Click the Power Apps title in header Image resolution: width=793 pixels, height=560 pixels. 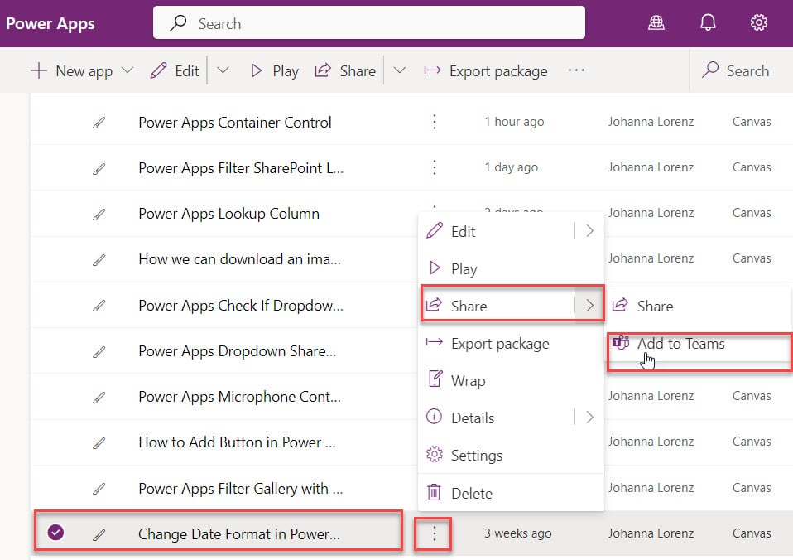click(x=50, y=23)
